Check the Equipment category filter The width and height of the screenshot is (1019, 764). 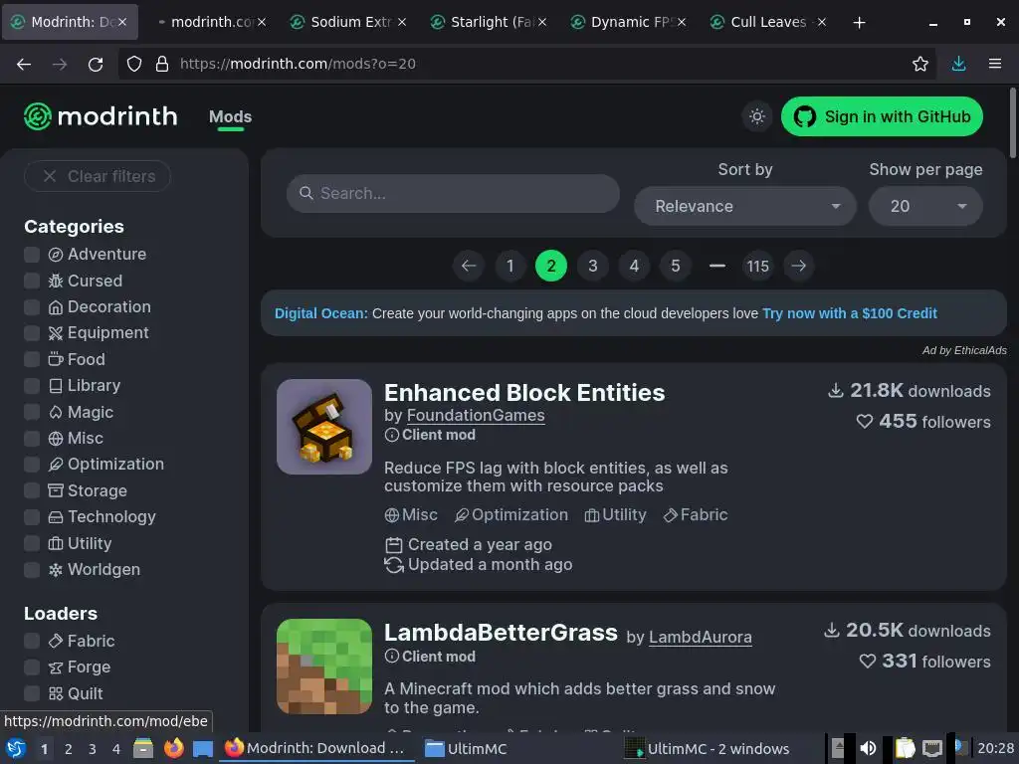click(32, 333)
